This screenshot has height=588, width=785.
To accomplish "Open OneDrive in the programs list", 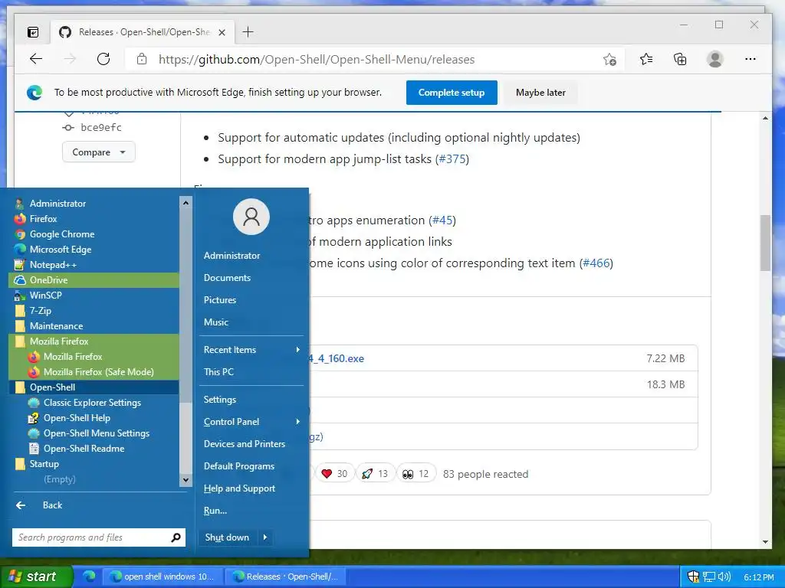I will tap(94, 280).
